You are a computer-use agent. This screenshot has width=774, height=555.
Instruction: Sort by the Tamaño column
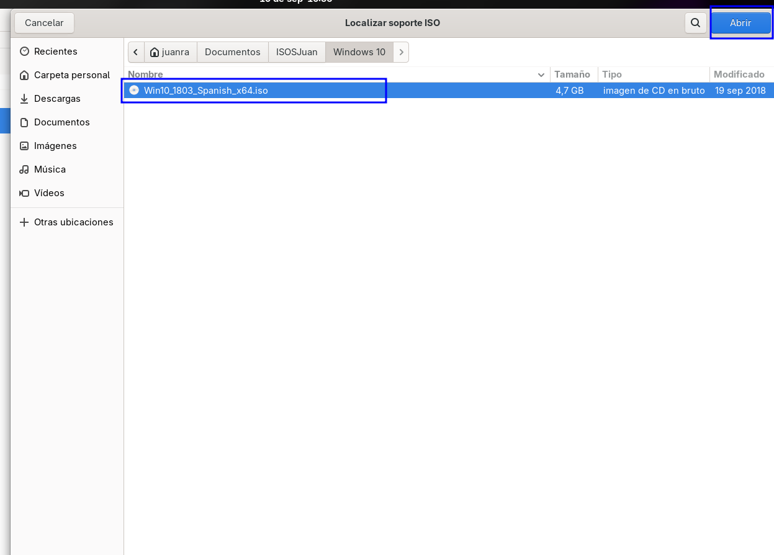(574, 74)
